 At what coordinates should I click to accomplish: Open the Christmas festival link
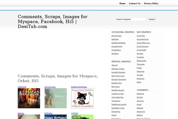[x=116, y=101]
